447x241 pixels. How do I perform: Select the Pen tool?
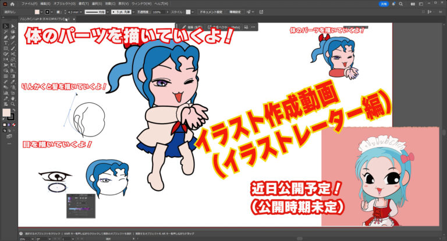[5, 37]
